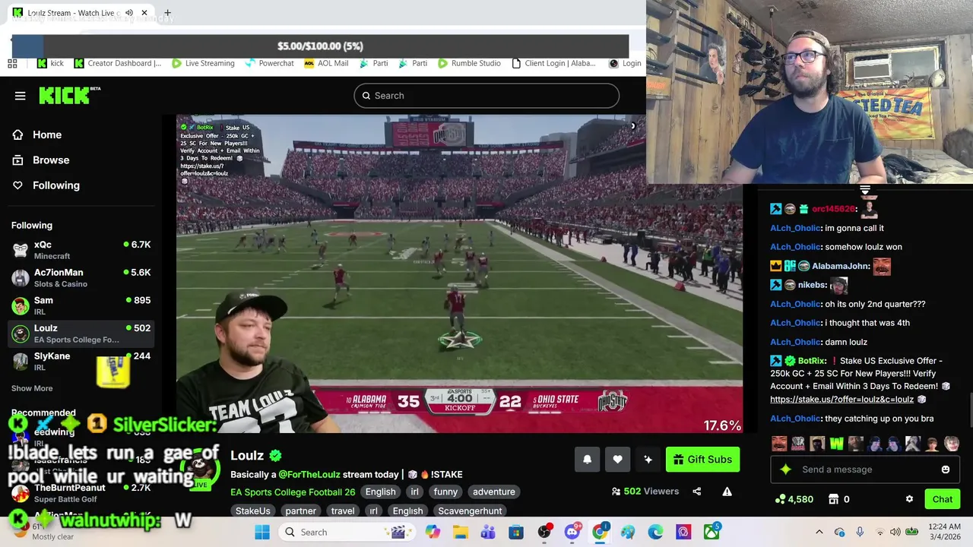Image resolution: width=973 pixels, height=547 pixels.
Task: Expand Show More in Following list
Action: [x=32, y=388]
